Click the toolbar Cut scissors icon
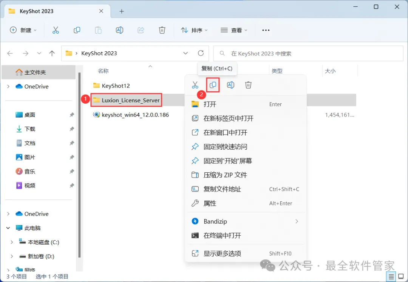The height and width of the screenshot is (282, 408). pos(56,30)
